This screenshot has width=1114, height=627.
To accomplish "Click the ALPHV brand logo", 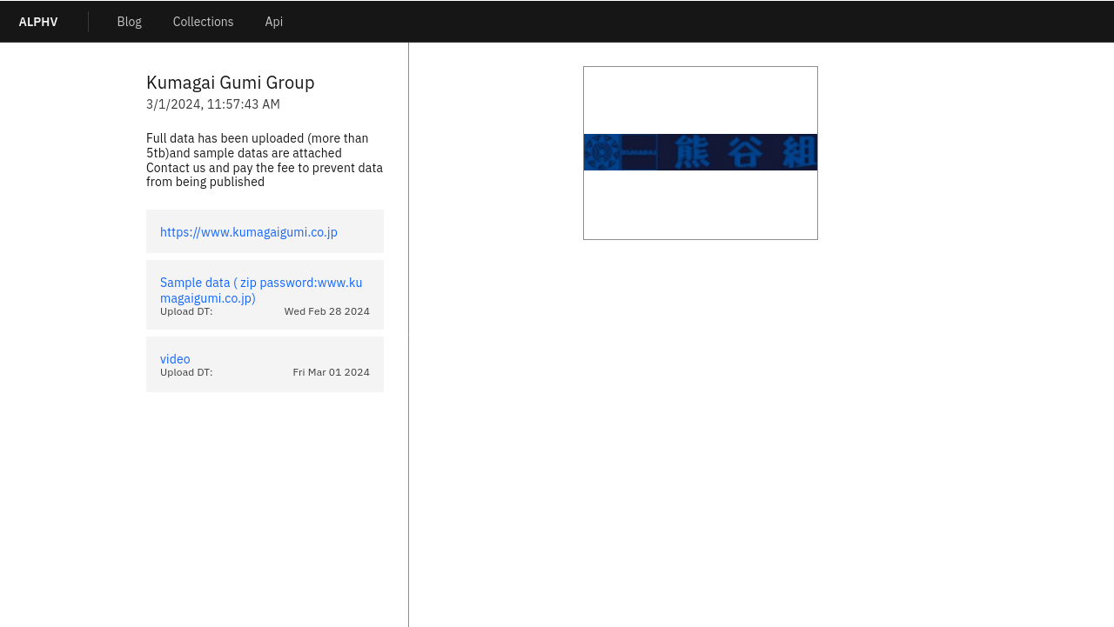I will 38,22.
